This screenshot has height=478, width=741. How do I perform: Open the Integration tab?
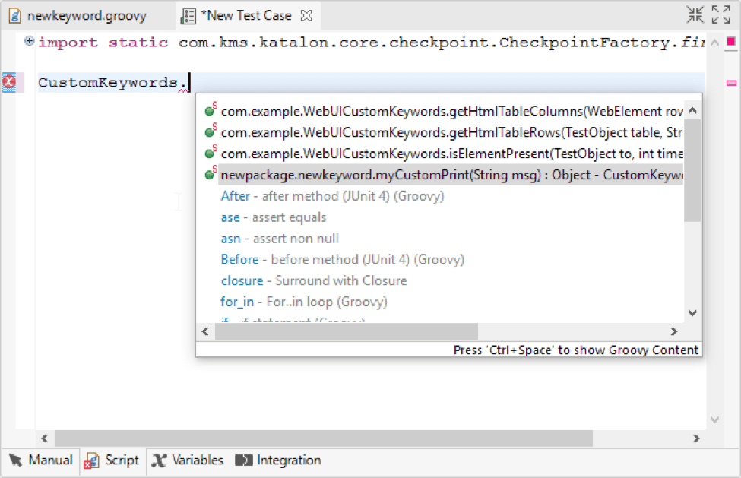coord(278,460)
